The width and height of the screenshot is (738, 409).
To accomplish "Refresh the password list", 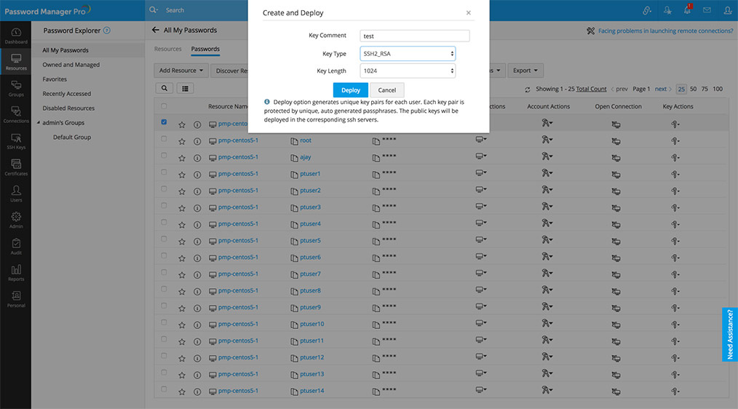I will pyautogui.click(x=527, y=89).
